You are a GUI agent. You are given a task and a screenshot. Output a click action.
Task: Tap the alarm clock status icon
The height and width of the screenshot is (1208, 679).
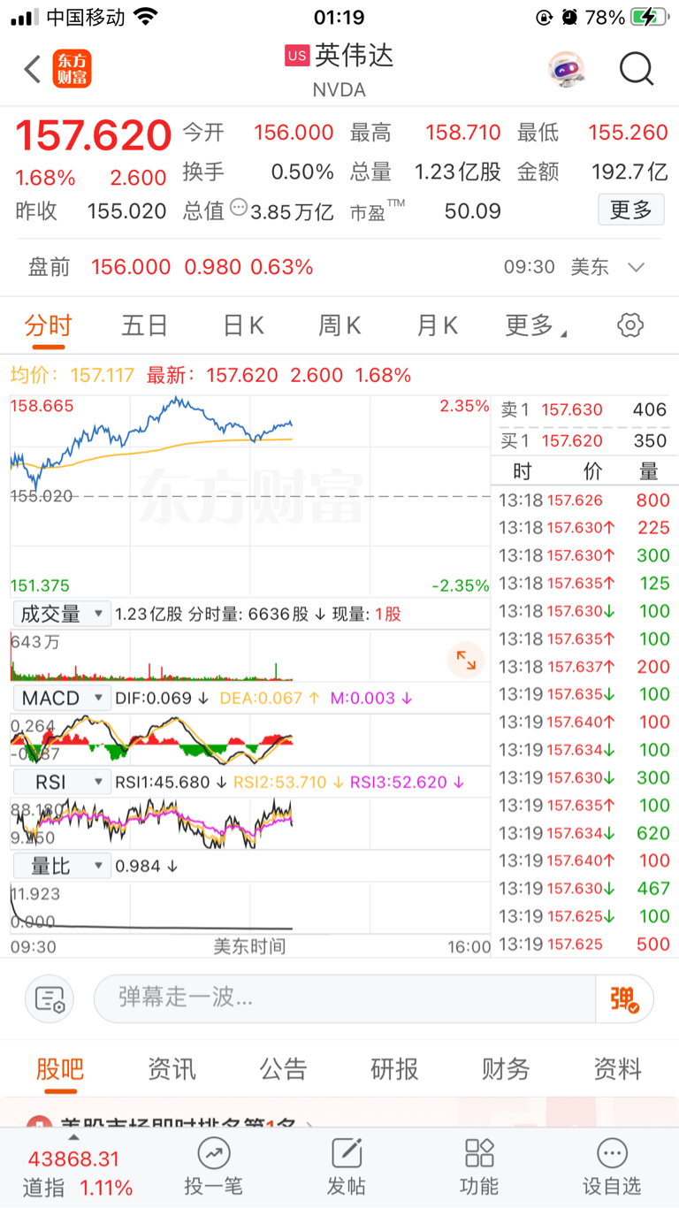(x=569, y=17)
